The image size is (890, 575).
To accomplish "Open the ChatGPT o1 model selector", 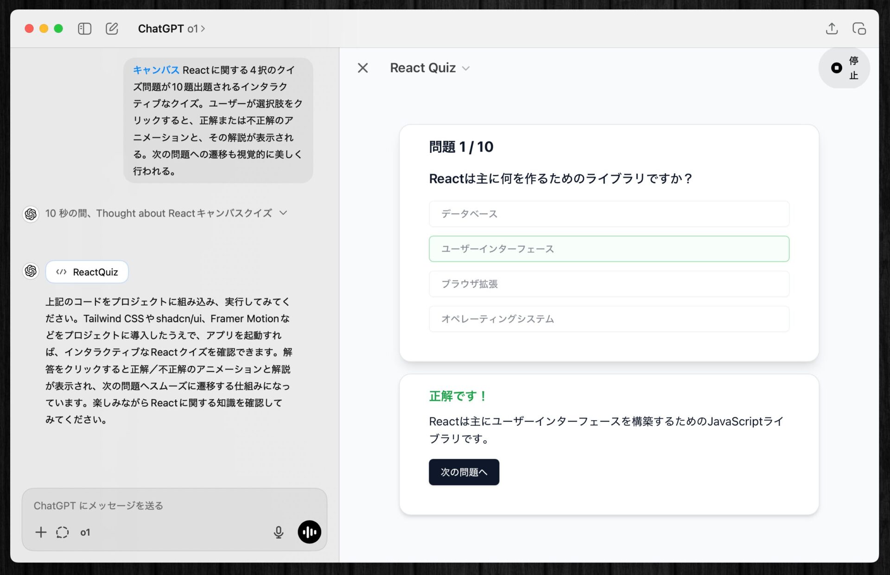I will coord(171,29).
